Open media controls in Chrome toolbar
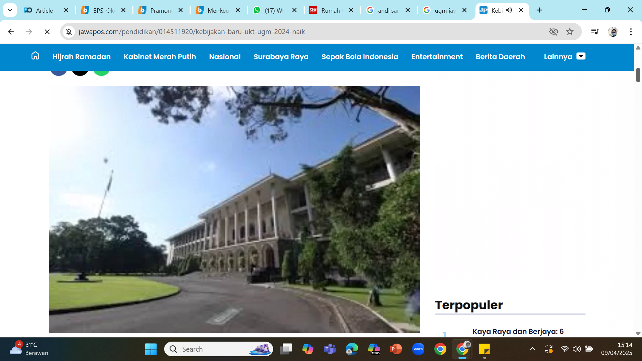642x361 pixels. (x=595, y=31)
